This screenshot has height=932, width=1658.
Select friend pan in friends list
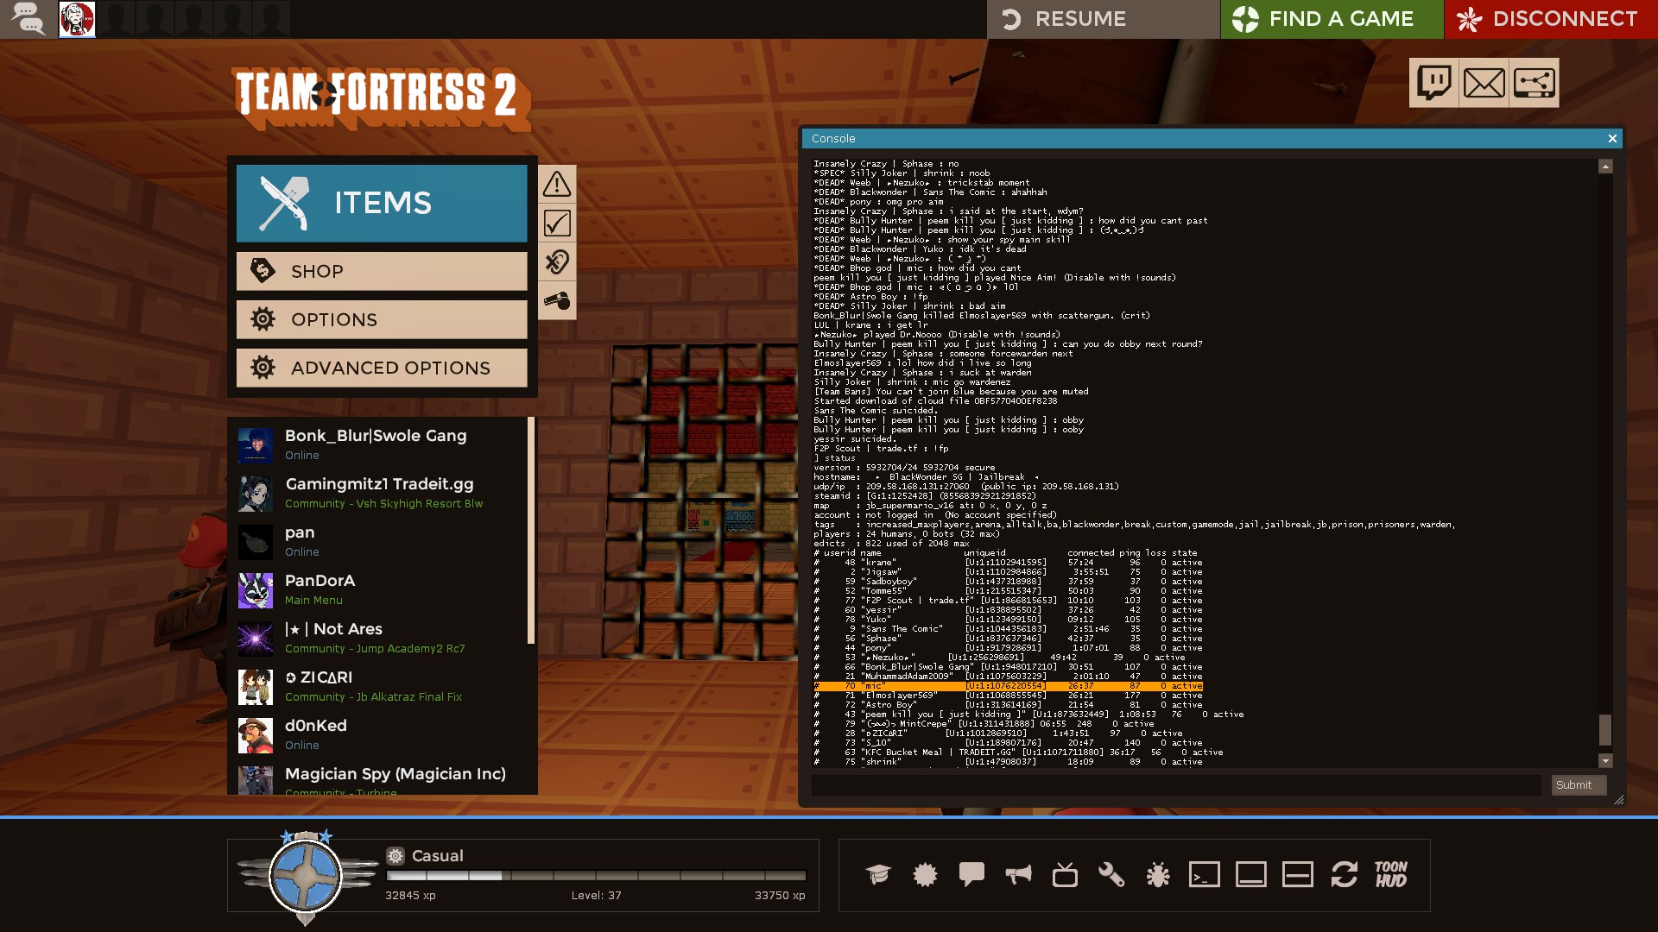(380, 541)
